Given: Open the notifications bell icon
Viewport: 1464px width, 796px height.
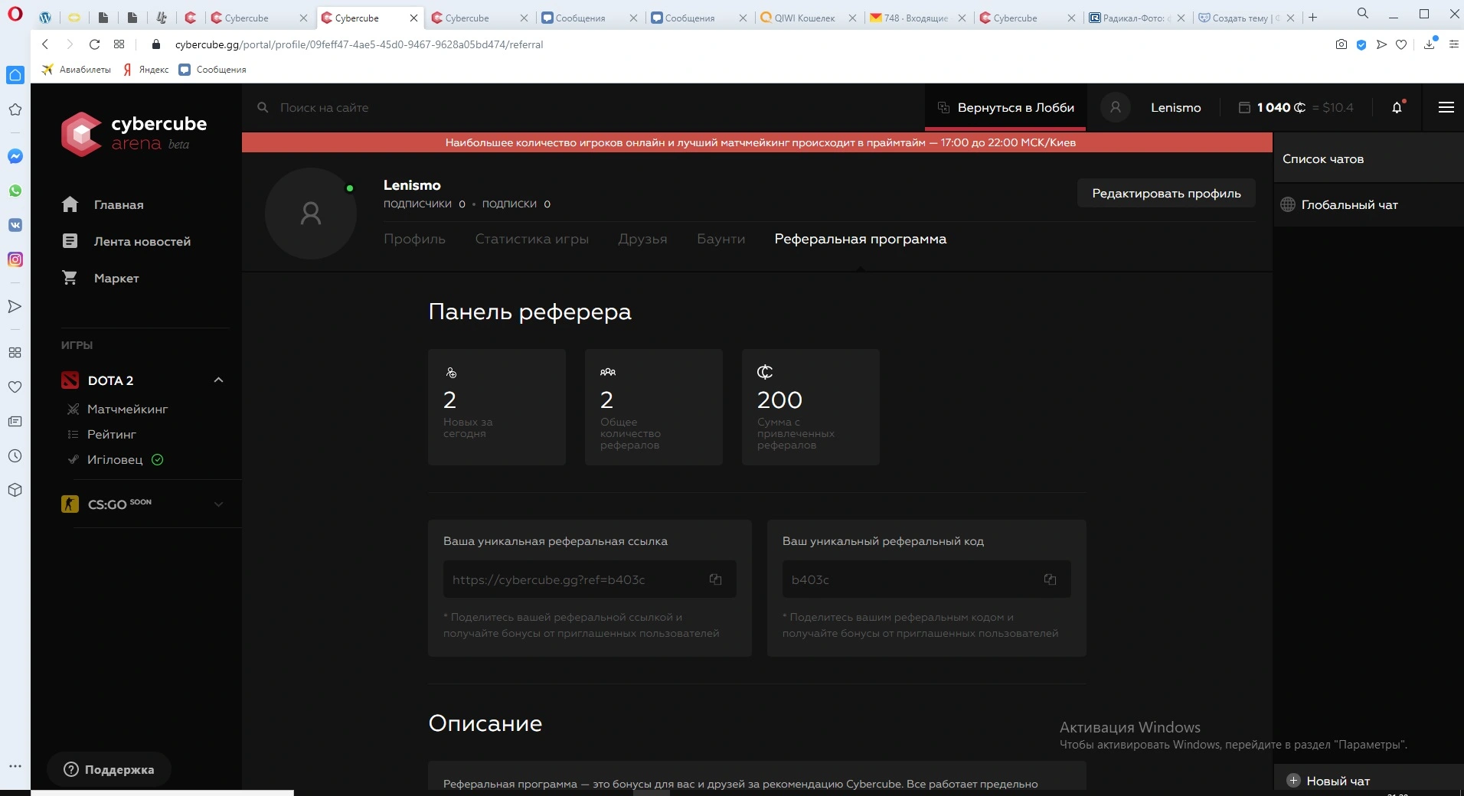Looking at the screenshot, I should [1397, 107].
